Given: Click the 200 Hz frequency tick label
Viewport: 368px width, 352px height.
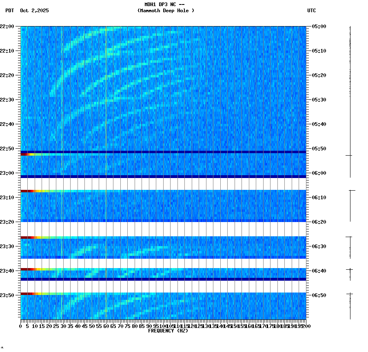Looking at the screenshot, I should [307, 326].
